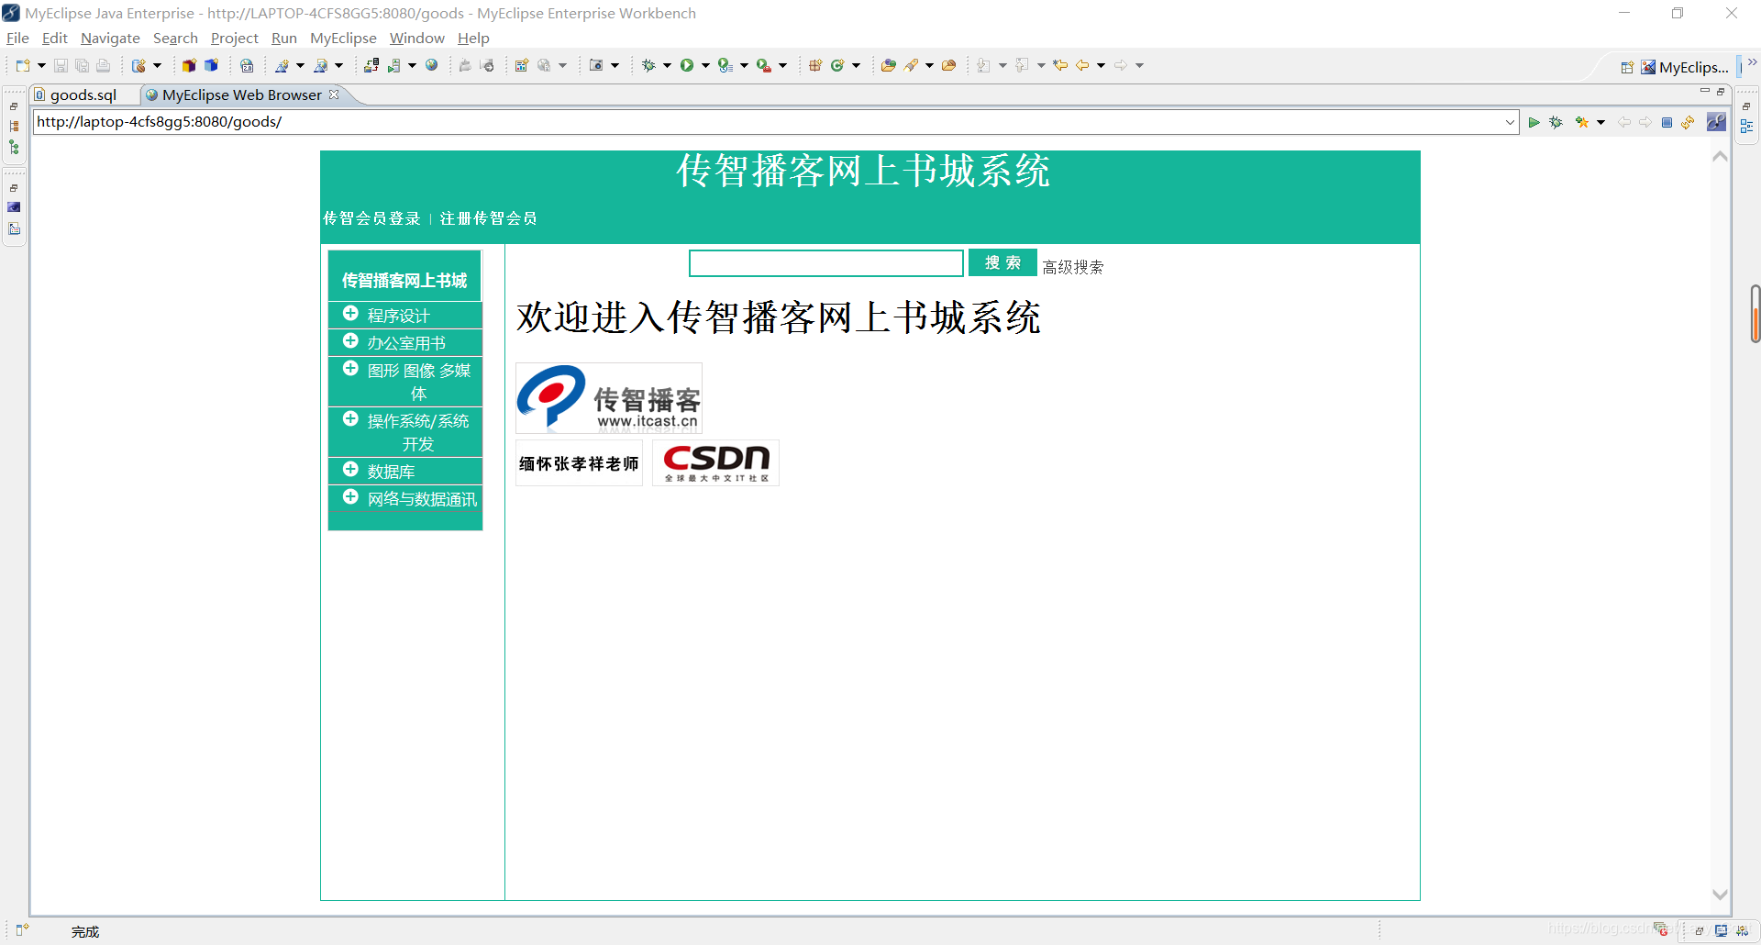The image size is (1761, 945).
Task: Click the 缅怀张孝祥老师 banner image
Action: (579, 463)
